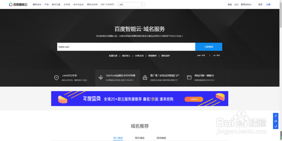Screen dimensions: 282x141
Task: Open the 最新活动 menu
Action: click(37, 4)
